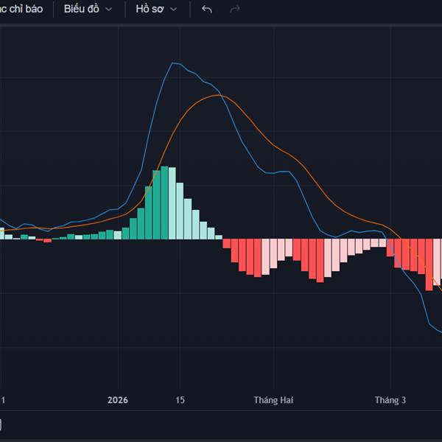Click the 2026 year label on time axis
Image resolution: width=442 pixels, height=442 pixels.
tap(118, 400)
